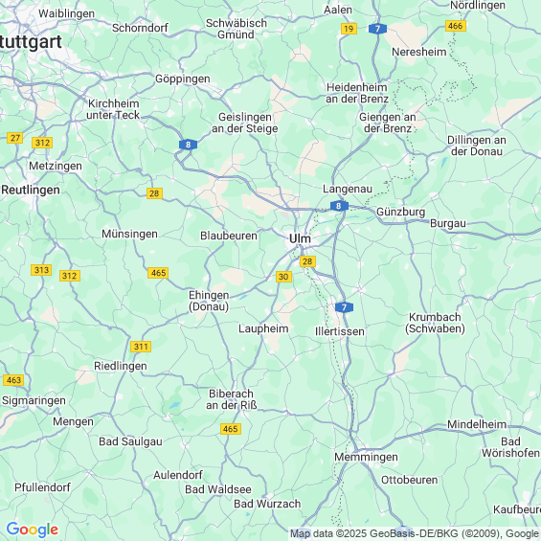The height and width of the screenshot is (541, 541).
Task: Click the map data copyright text
Action: pyautogui.click(x=415, y=533)
